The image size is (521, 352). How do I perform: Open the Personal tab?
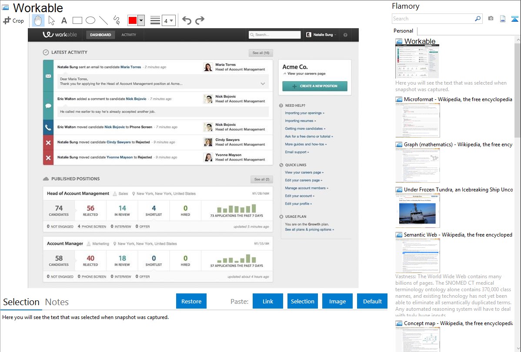pyautogui.click(x=404, y=31)
